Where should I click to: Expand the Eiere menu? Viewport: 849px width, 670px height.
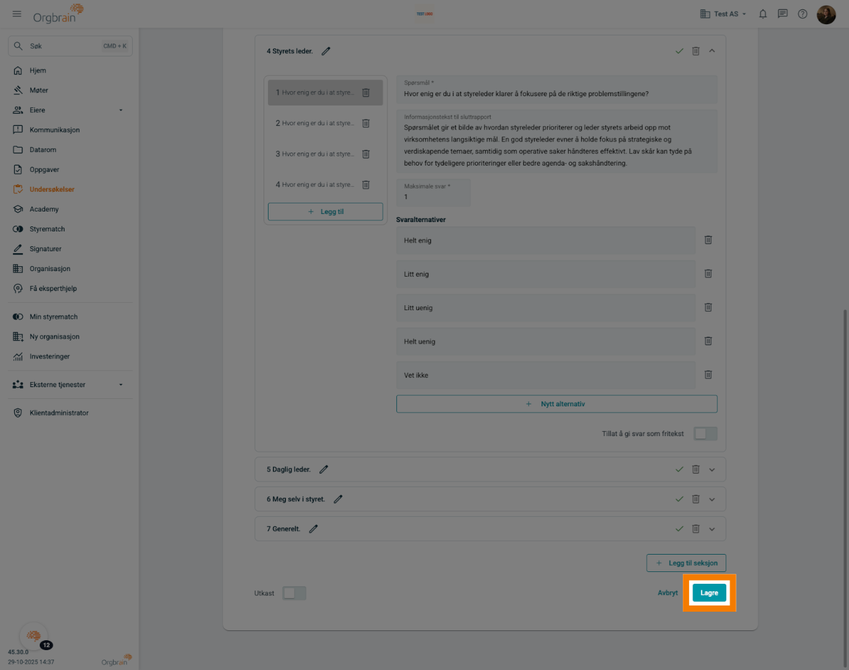[x=121, y=110]
